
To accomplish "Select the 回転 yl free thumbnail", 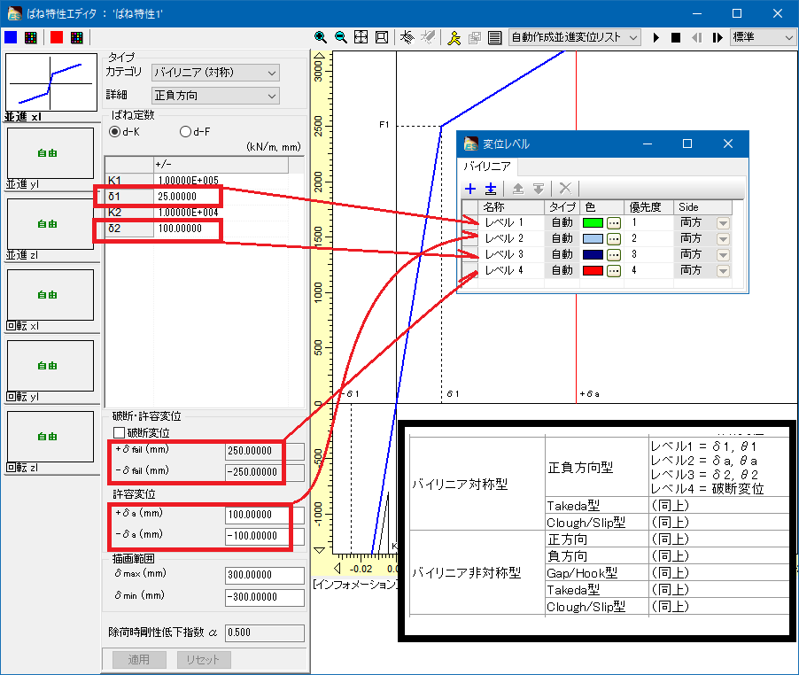I will coord(50,366).
